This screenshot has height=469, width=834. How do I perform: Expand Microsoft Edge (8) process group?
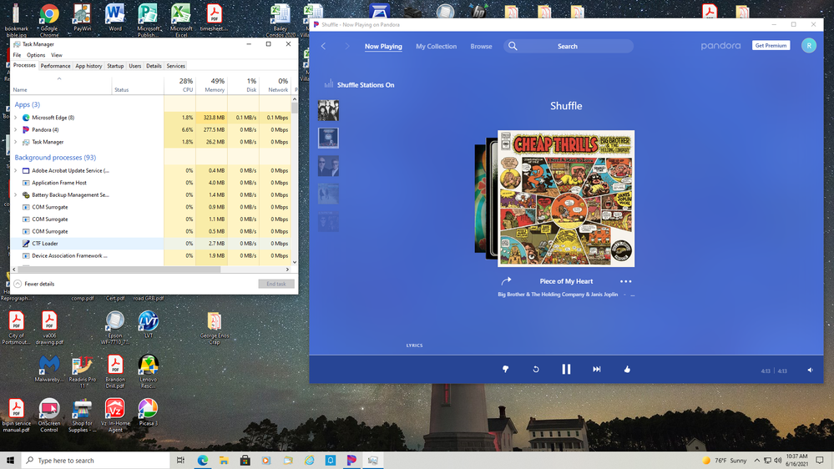coord(15,118)
